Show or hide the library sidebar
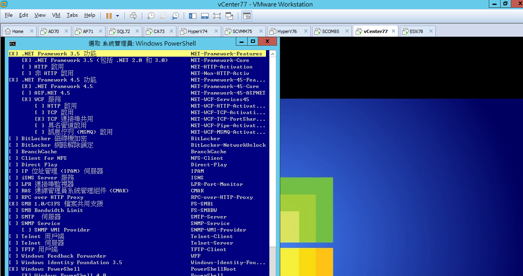 [193, 16]
